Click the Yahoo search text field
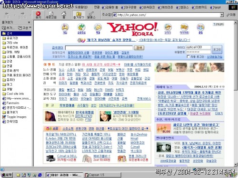Viewport: 238px width, 178px height. click(99, 48)
